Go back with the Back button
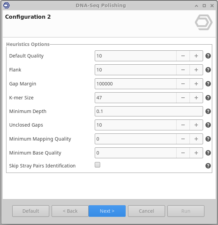This screenshot has height=225, width=218. (70, 211)
